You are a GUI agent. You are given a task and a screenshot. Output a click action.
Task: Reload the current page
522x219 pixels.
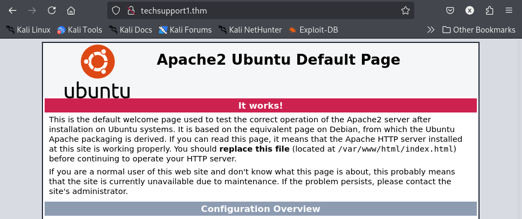[x=52, y=11]
